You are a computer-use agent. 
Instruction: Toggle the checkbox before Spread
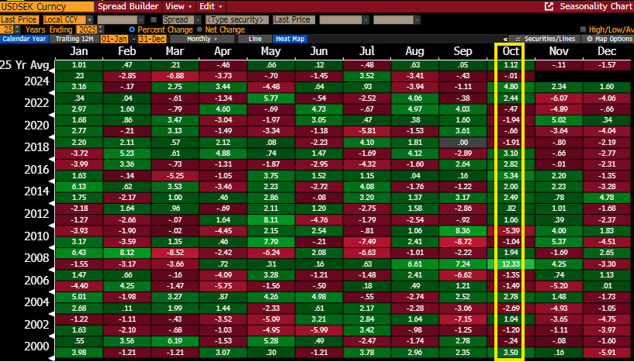click(153, 19)
